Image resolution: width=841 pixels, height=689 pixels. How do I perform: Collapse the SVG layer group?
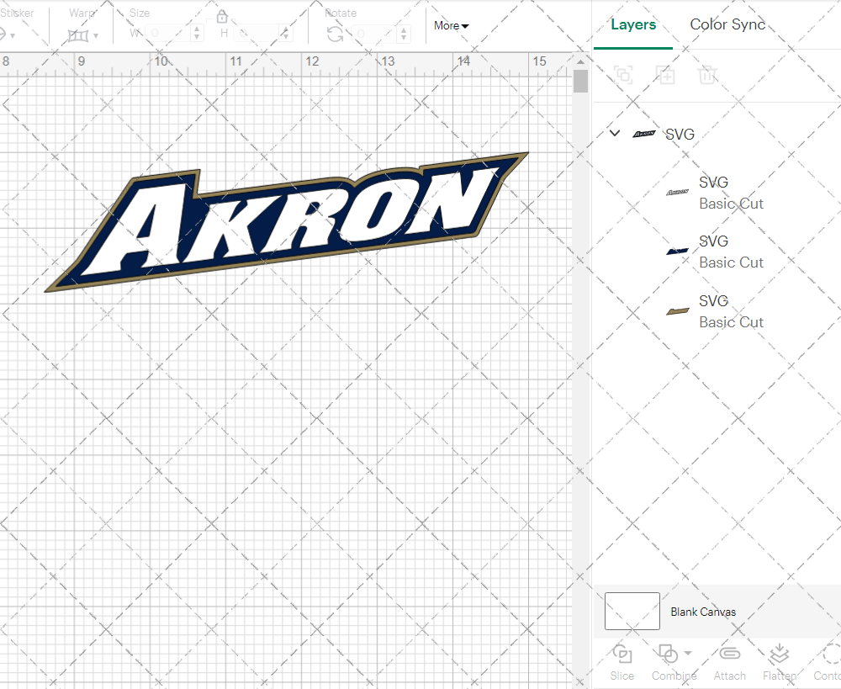(x=614, y=133)
